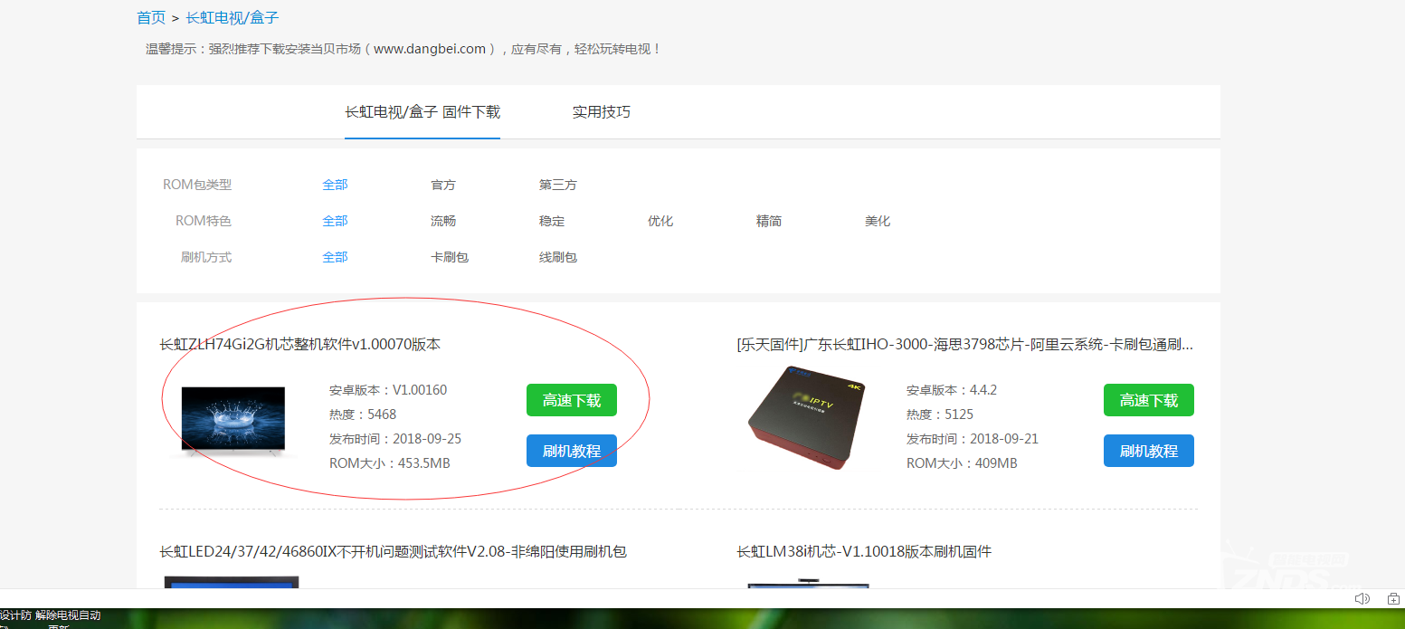The width and height of the screenshot is (1405, 629).
Task: Go to 首页 breadcrumb link
Action: (x=151, y=17)
